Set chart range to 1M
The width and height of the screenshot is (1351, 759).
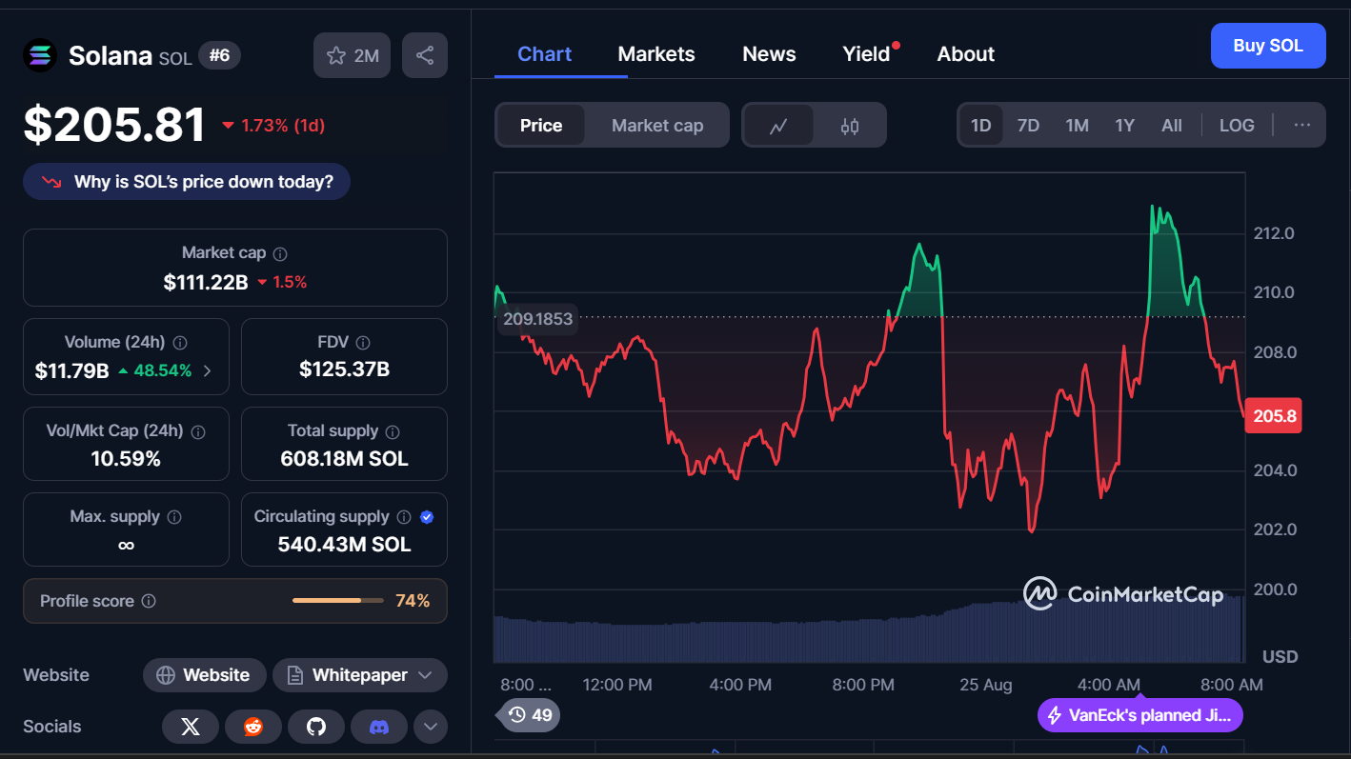pyautogui.click(x=1078, y=126)
